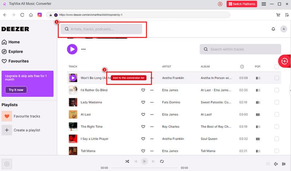Favourite I'd Rather Go Blind with heart

point(143,90)
